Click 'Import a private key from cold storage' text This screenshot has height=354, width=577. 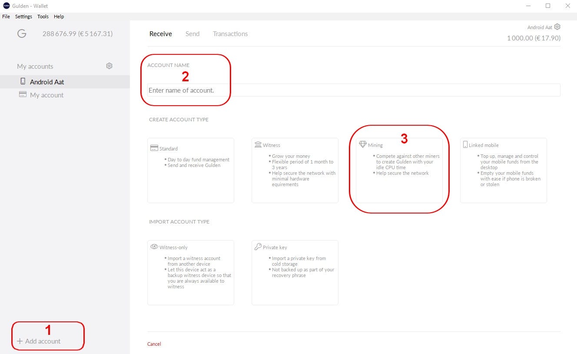coord(299,261)
